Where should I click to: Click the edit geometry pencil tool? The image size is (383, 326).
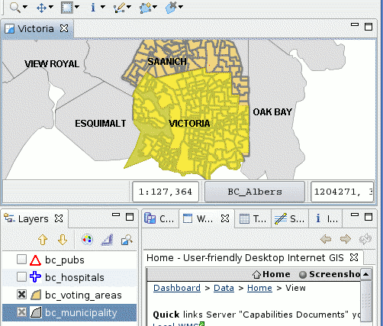click(119, 8)
